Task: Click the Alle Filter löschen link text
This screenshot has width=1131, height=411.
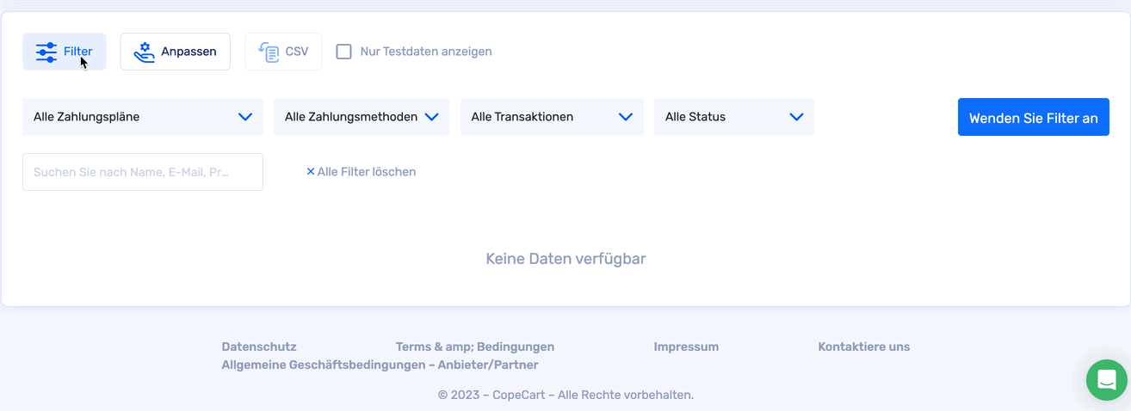Action: tap(367, 172)
